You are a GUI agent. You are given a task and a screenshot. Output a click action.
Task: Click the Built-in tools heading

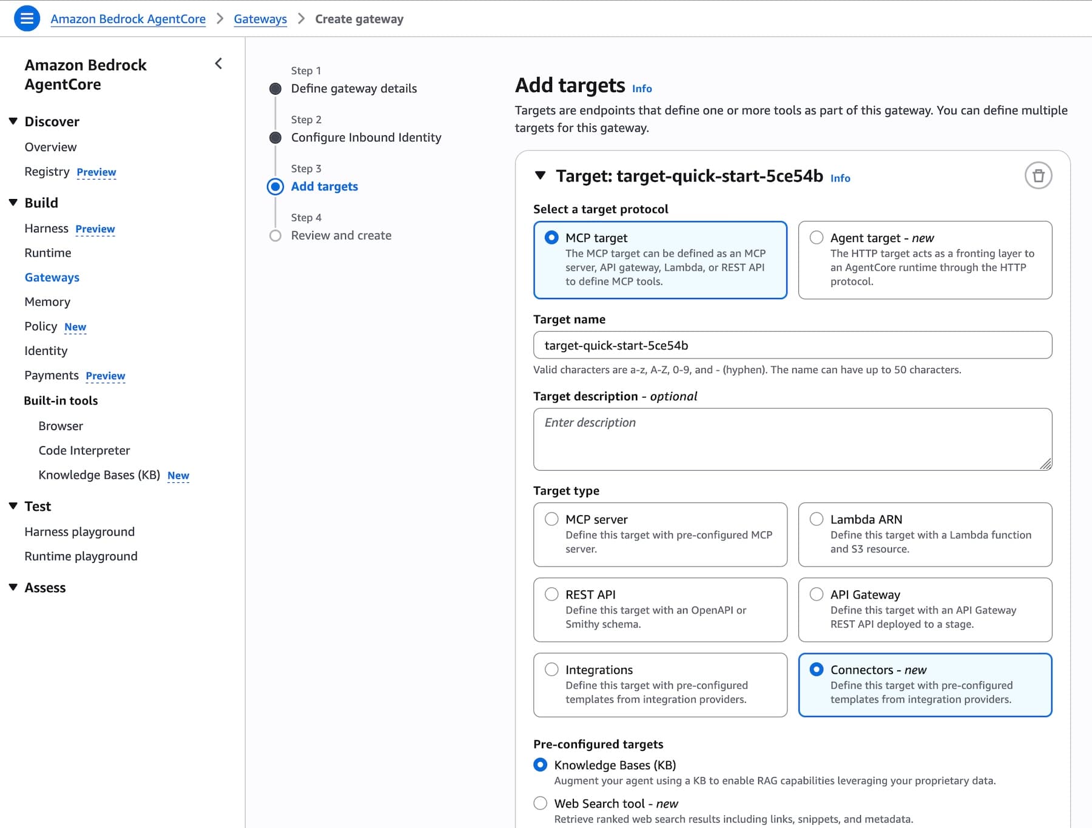[61, 400]
